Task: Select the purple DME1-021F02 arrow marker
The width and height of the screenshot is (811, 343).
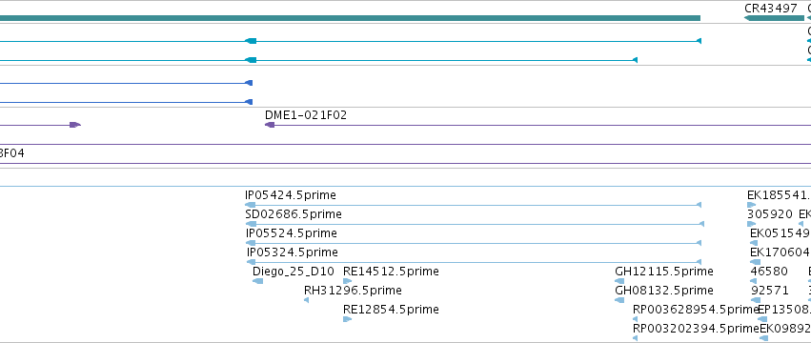Action: 270,125
